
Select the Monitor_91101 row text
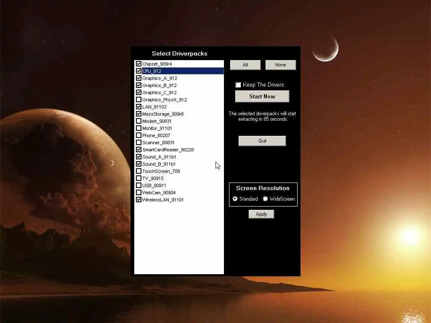(157, 128)
